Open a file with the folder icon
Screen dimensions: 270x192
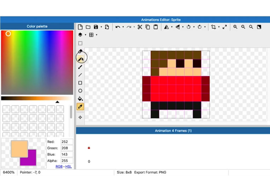[88, 27]
